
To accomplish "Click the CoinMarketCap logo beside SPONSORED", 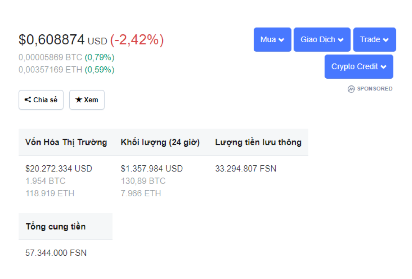I will 351,89.
